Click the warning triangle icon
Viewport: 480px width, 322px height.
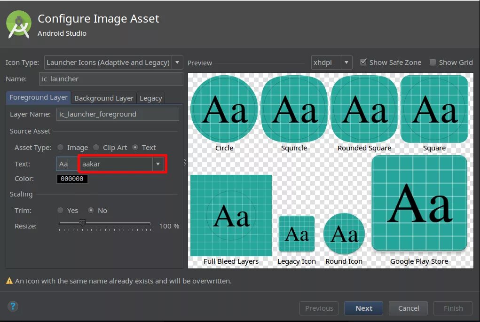[x=9, y=281]
